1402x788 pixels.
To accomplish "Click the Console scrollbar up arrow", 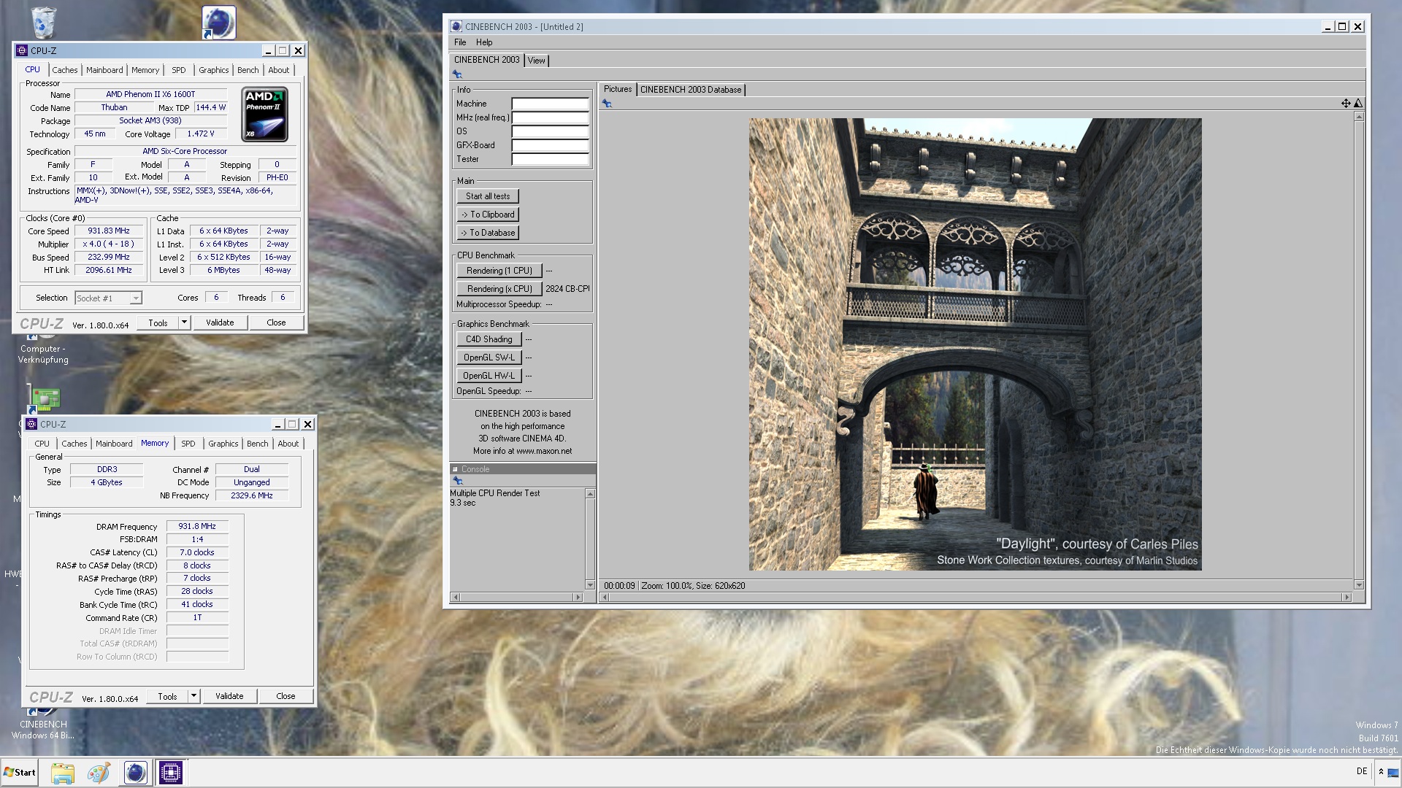I will tap(590, 494).
